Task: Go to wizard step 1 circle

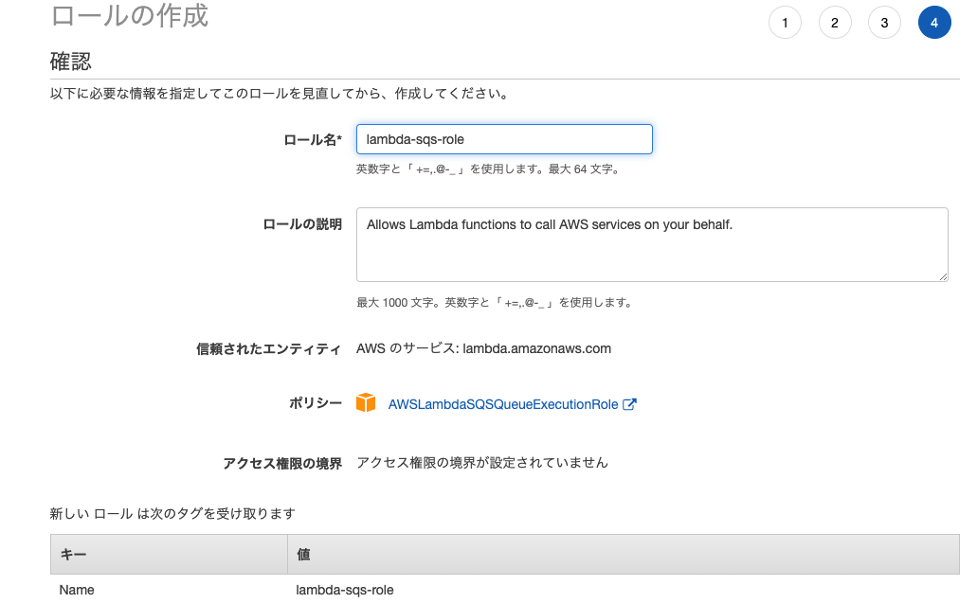Action: pos(785,23)
